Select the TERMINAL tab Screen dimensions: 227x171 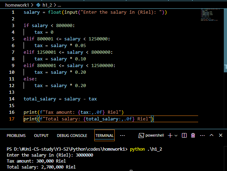click(x=105, y=136)
